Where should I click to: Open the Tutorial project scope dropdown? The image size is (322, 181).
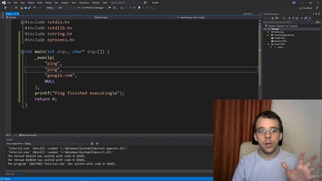(48, 18)
